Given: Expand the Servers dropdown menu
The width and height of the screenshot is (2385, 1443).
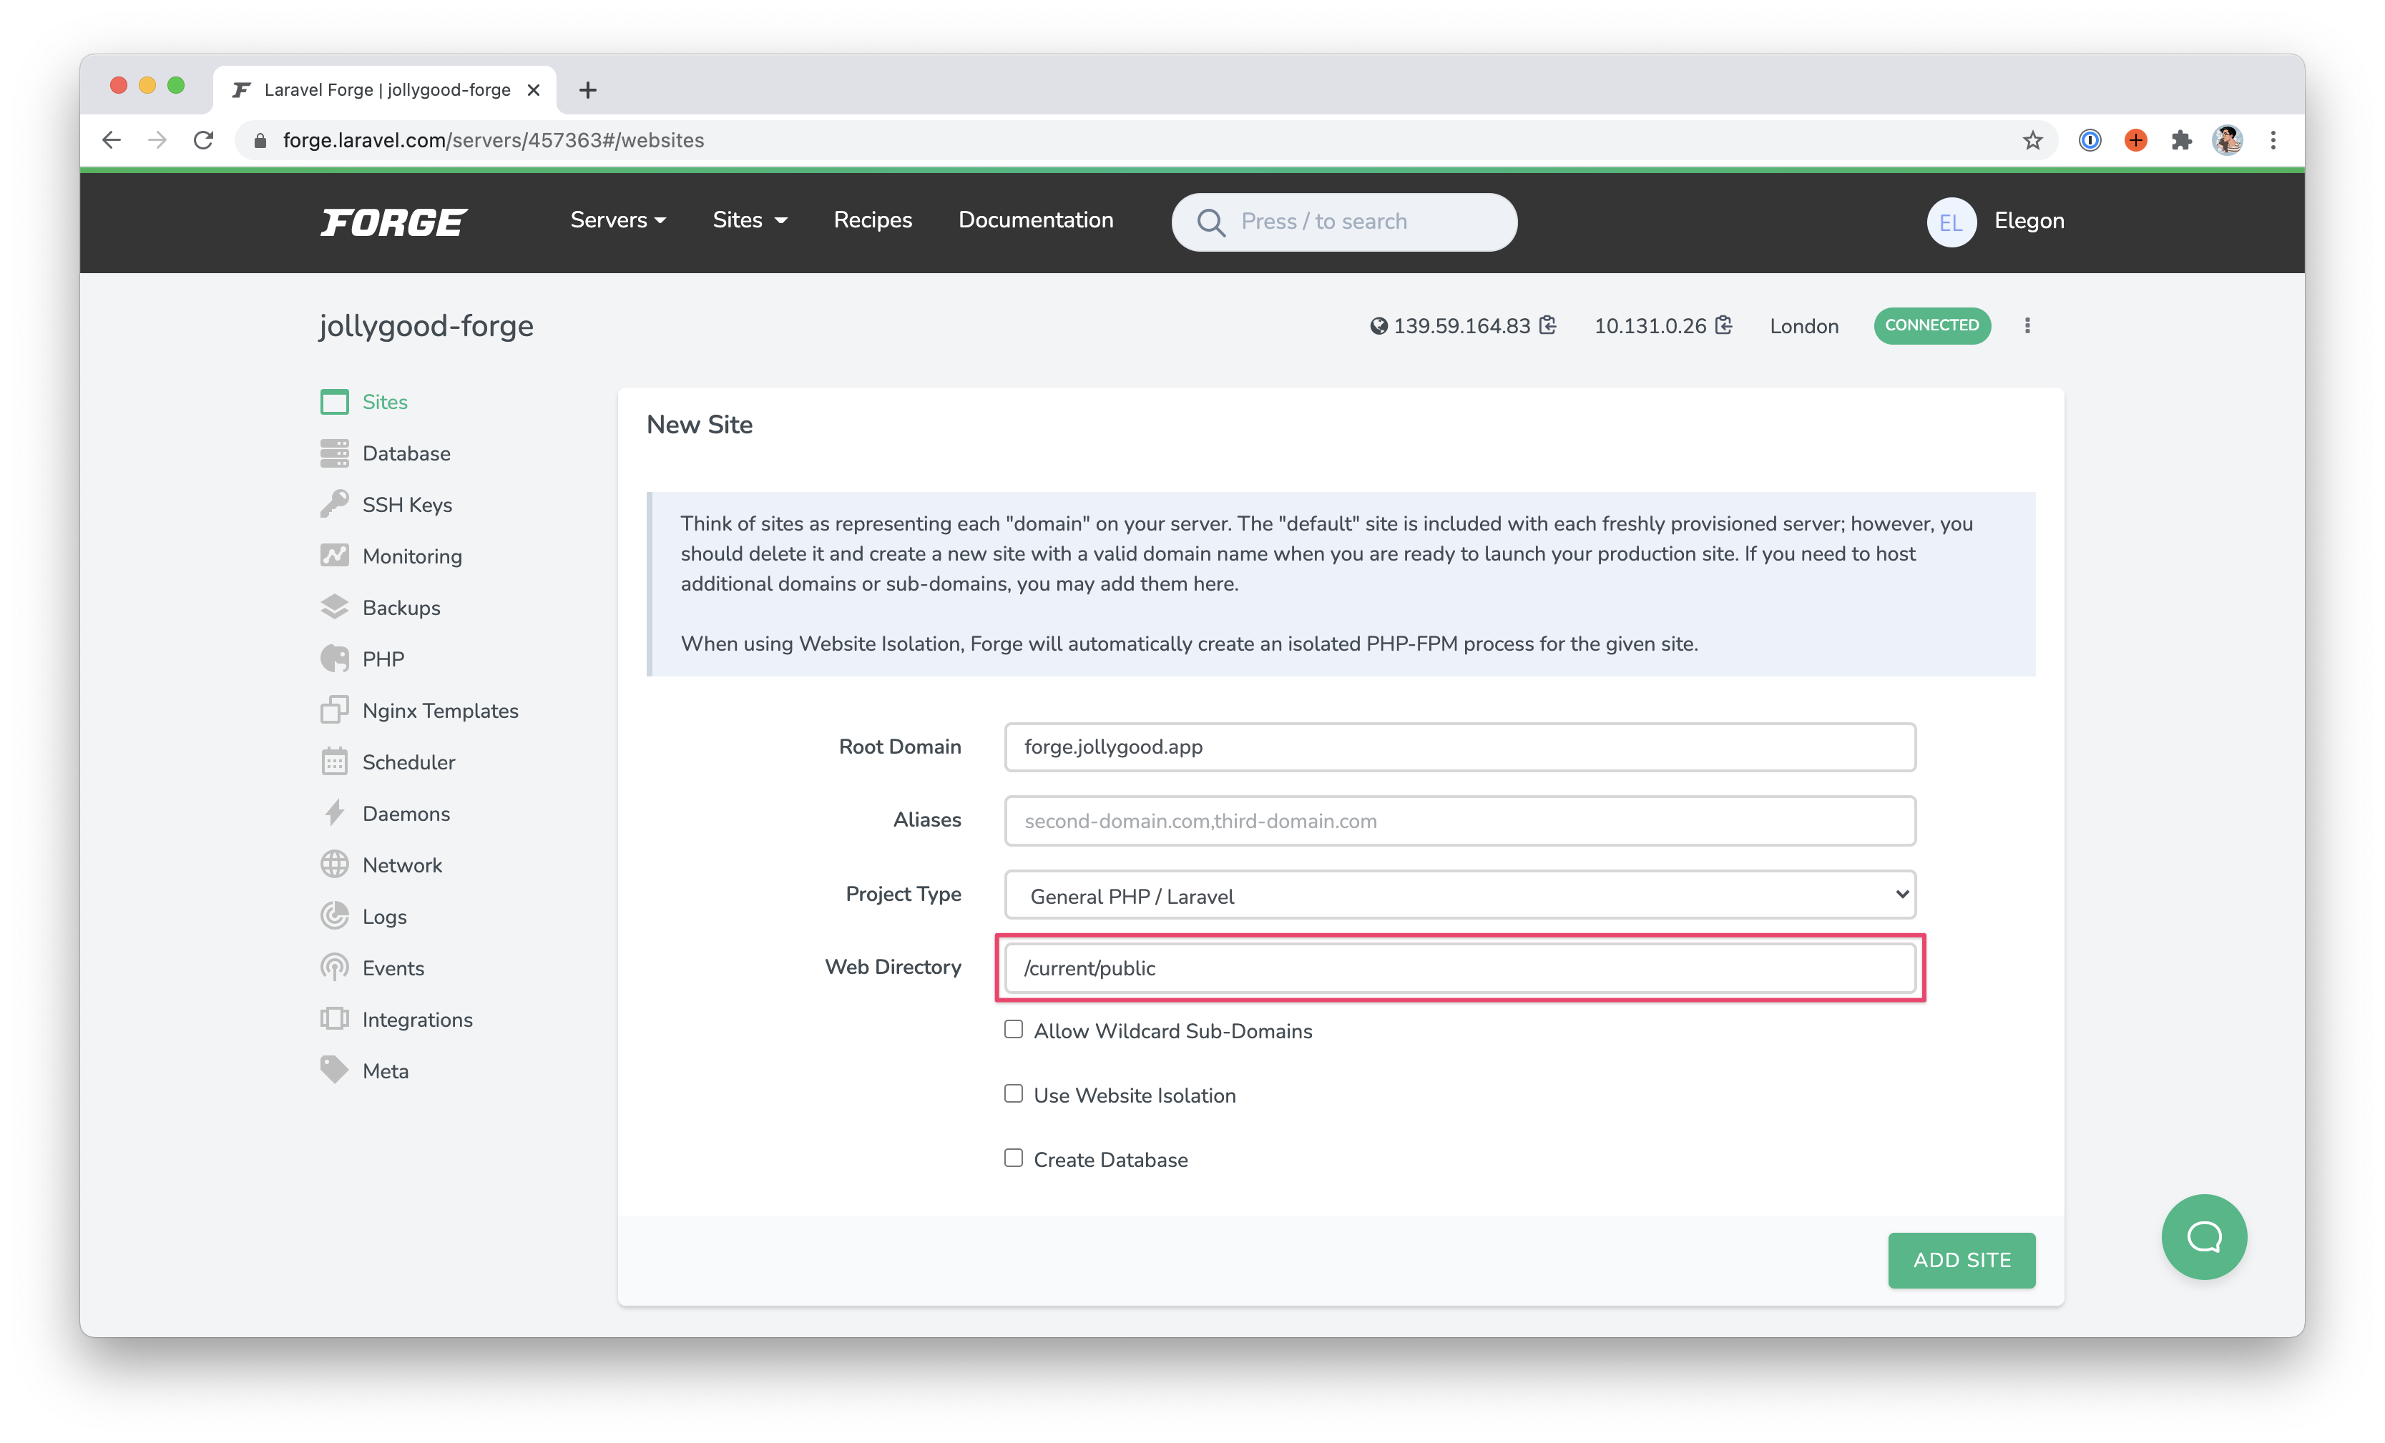Looking at the screenshot, I should pyautogui.click(x=617, y=221).
